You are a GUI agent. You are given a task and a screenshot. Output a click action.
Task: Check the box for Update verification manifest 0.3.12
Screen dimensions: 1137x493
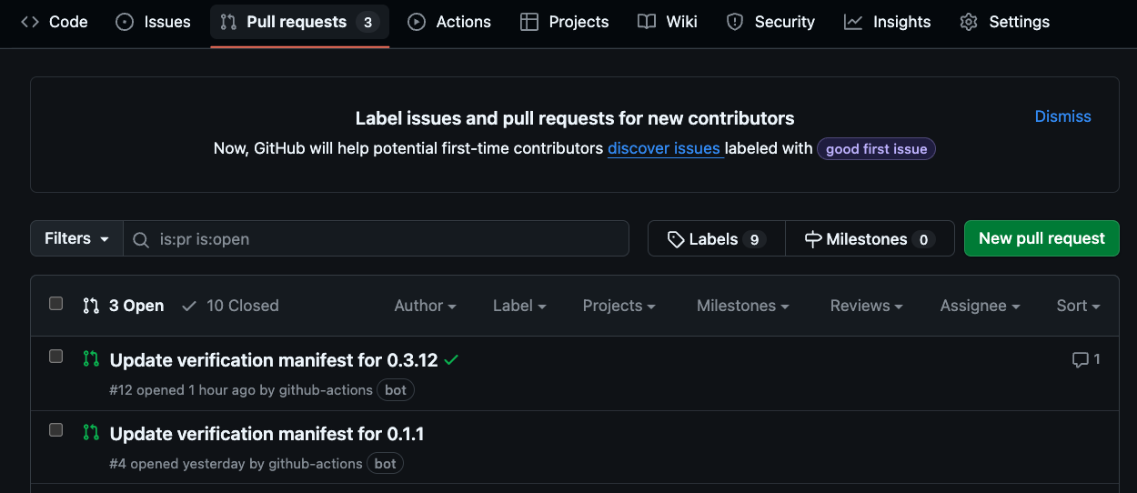coord(56,357)
